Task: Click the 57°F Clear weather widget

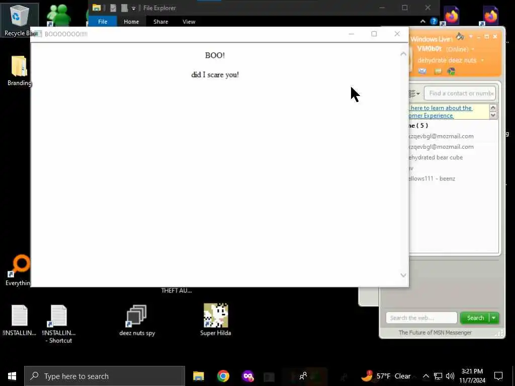Action: [x=386, y=376]
